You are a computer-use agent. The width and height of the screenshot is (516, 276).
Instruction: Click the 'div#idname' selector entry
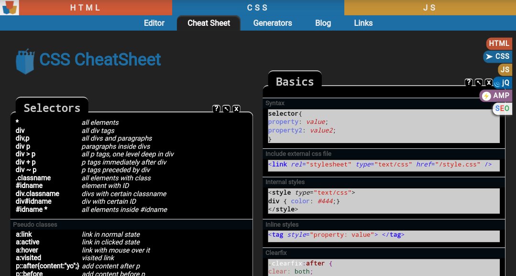pos(33,201)
